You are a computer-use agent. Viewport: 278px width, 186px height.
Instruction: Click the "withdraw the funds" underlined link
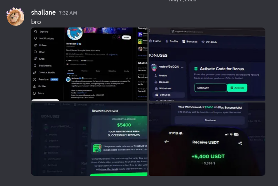[x=107, y=169]
